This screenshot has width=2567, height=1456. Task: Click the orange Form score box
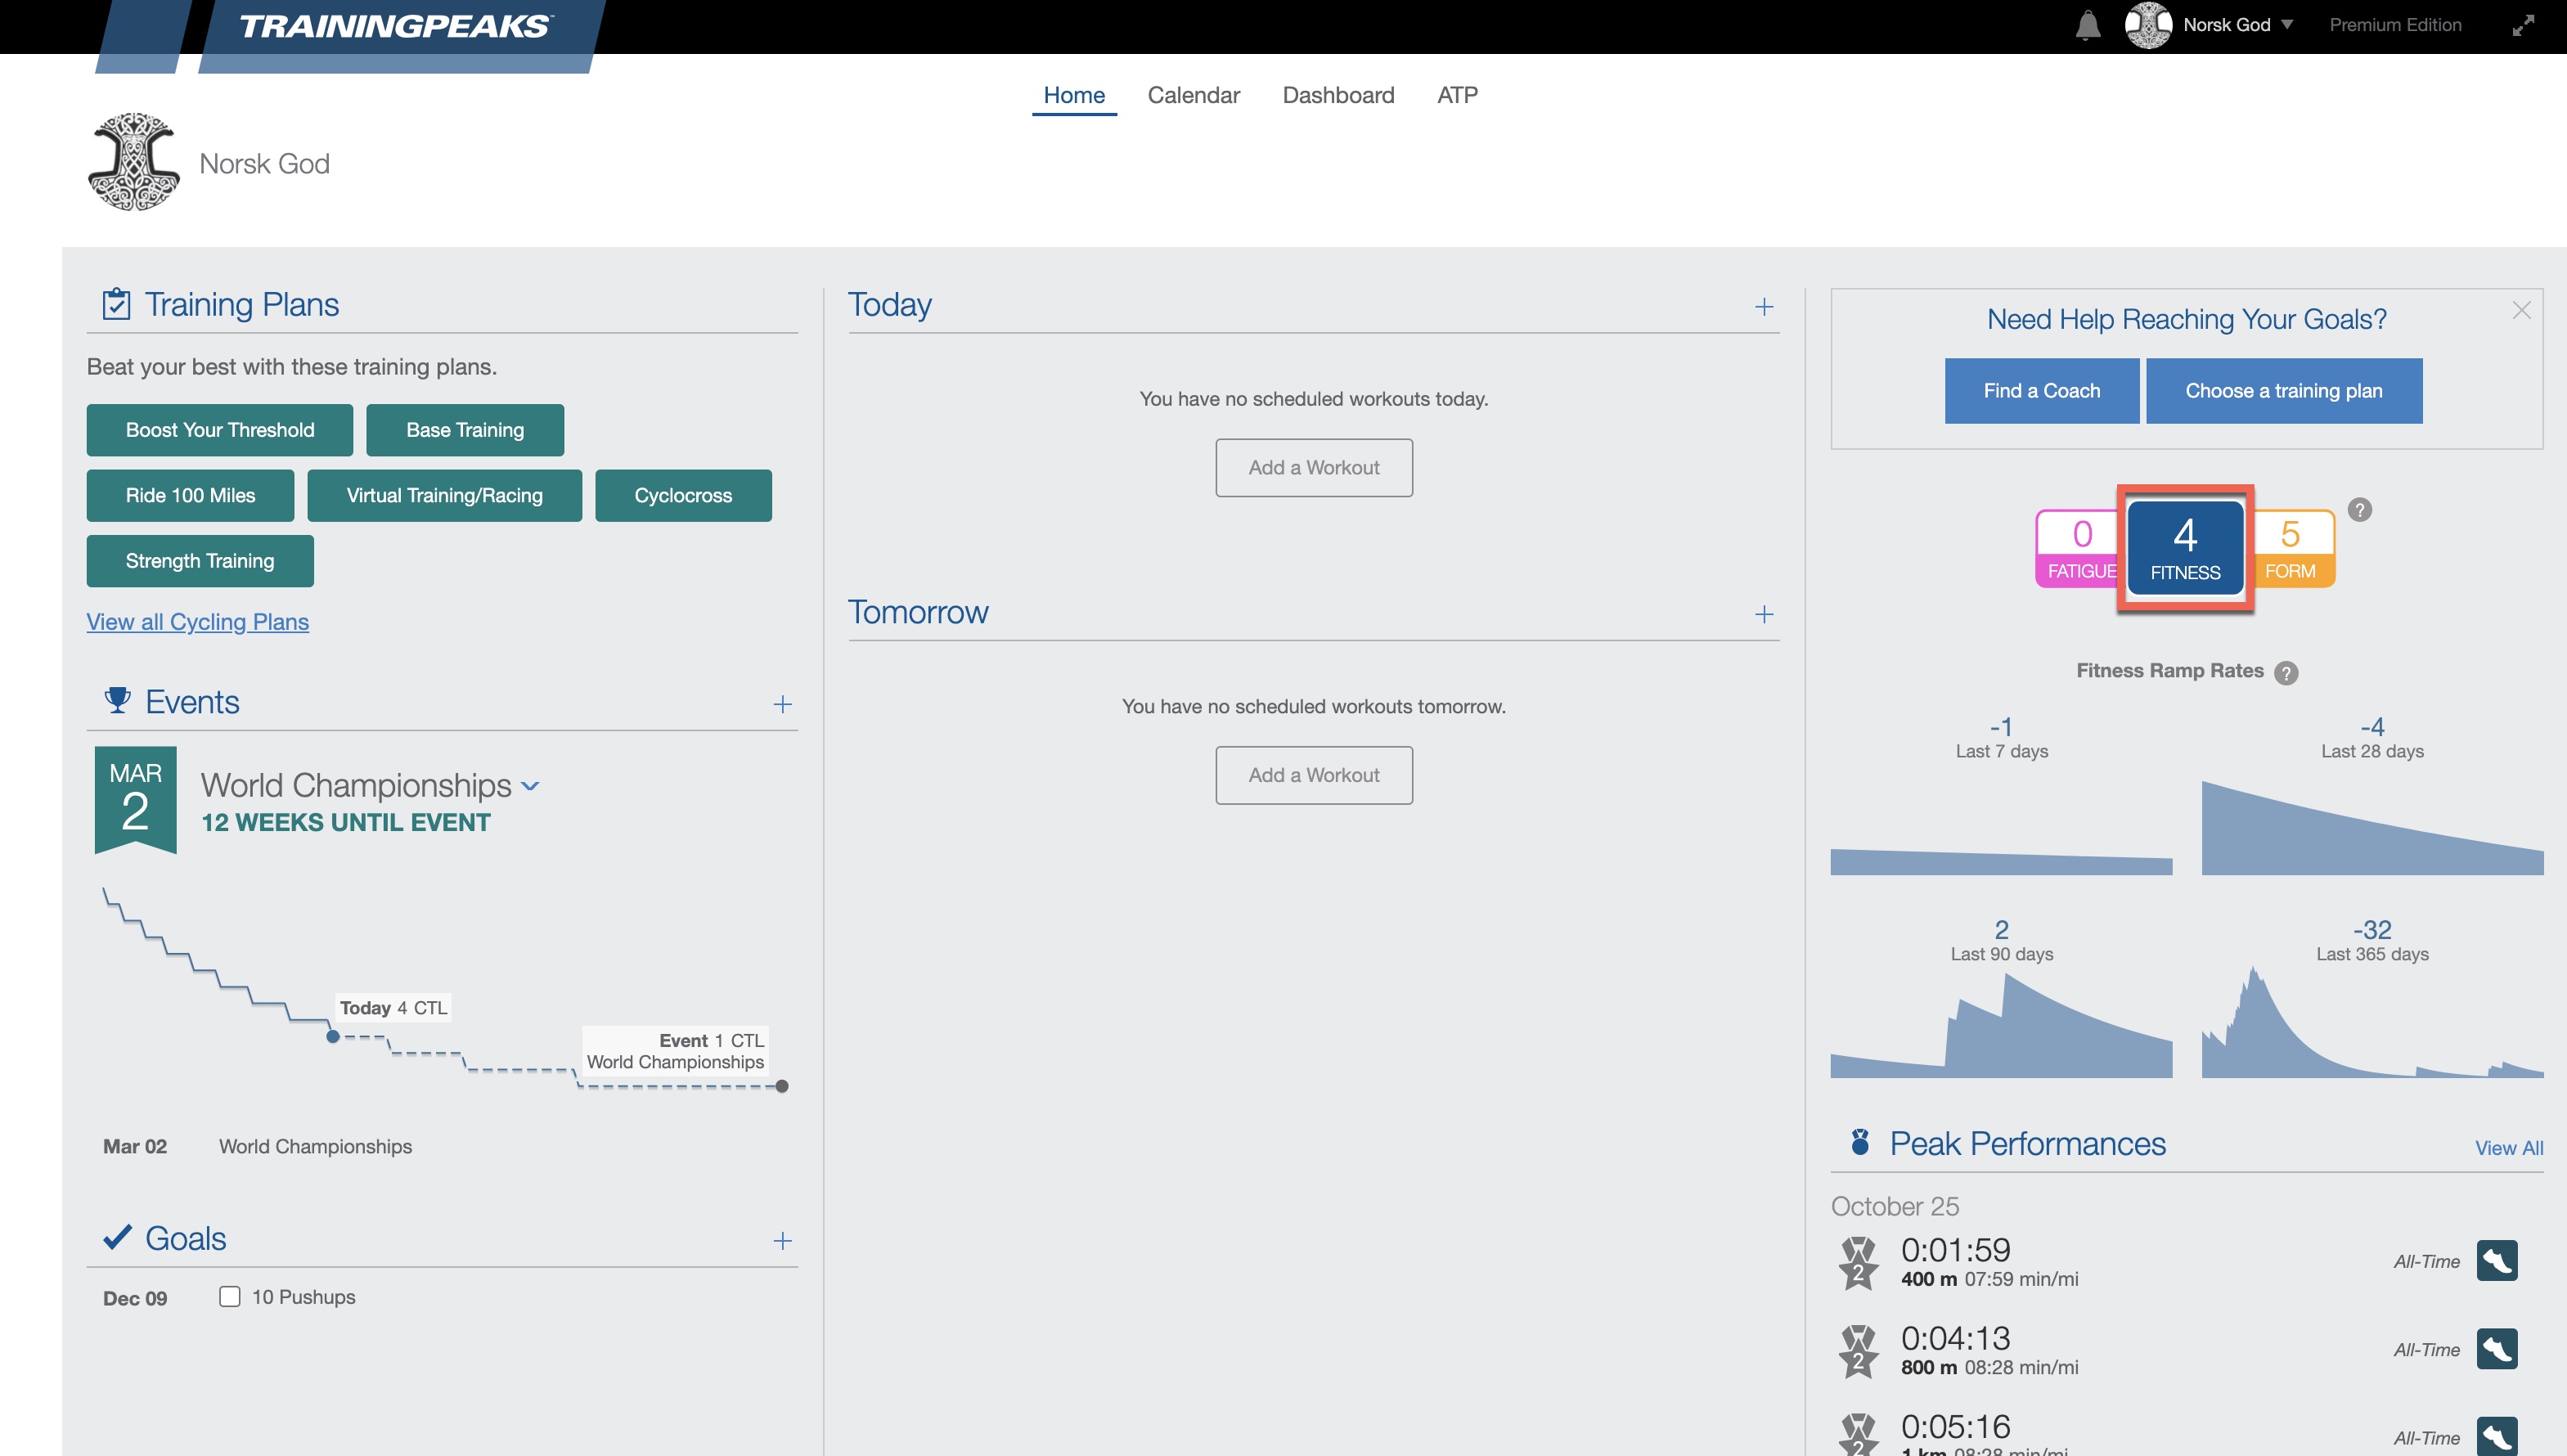pos(2293,548)
